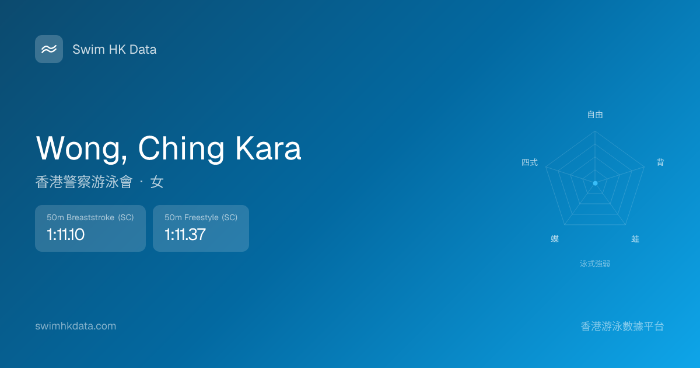Select the 四式 axis label on radar chart

coord(530,162)
